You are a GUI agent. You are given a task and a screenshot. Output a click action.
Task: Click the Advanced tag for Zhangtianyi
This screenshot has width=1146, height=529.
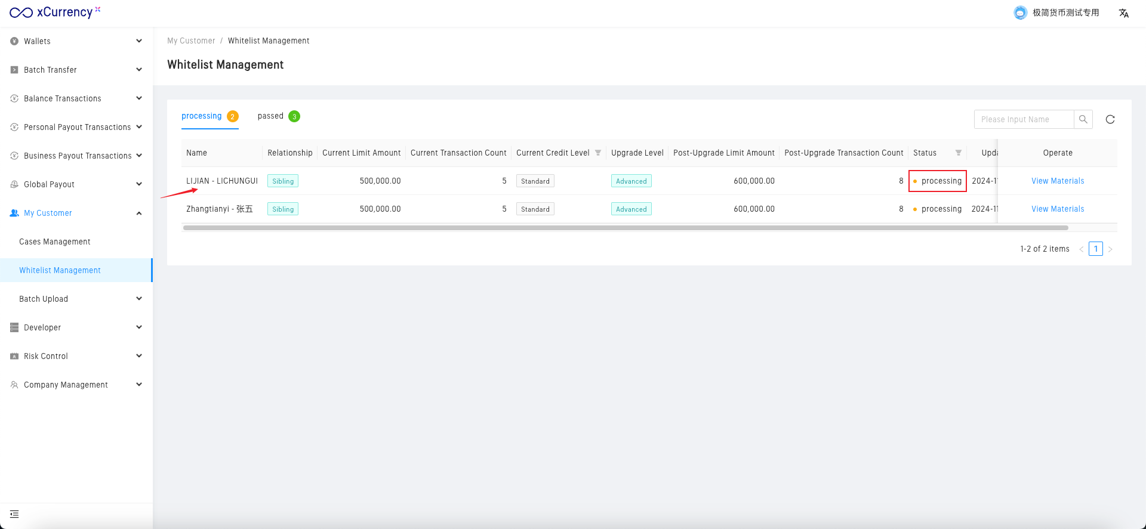631,209
